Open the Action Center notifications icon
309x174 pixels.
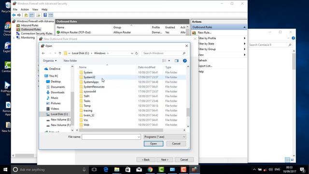(302, 170)
